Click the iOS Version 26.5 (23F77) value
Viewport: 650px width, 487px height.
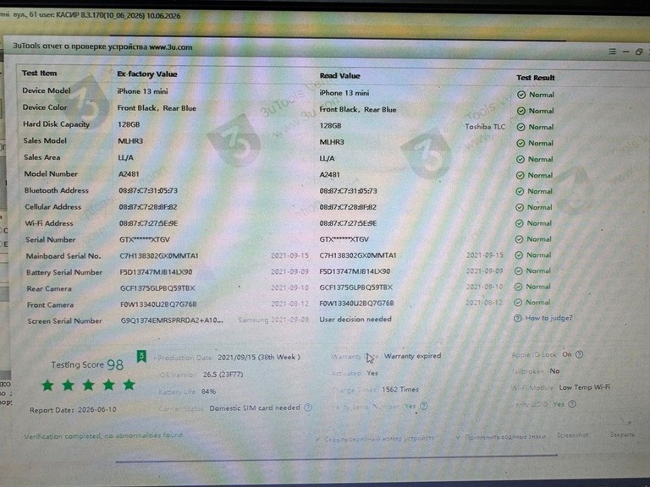tap(223, 375)
